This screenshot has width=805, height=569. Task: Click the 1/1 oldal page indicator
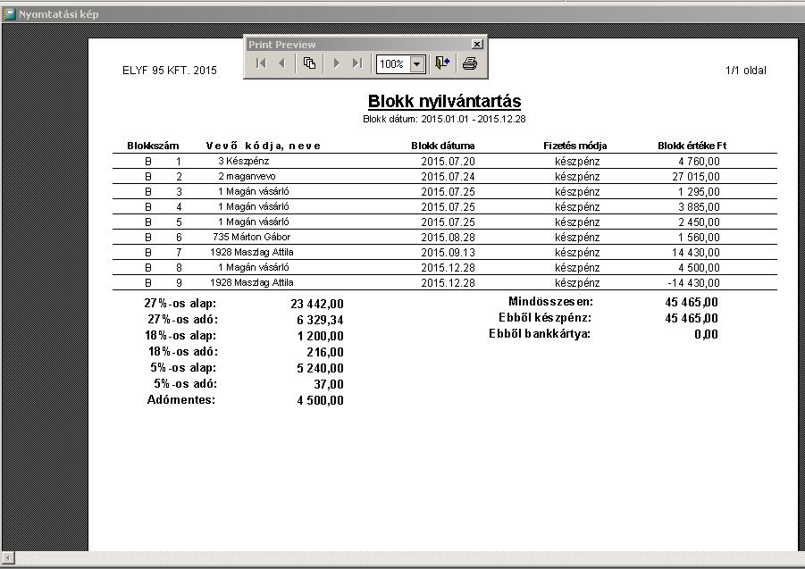point(745,71)
